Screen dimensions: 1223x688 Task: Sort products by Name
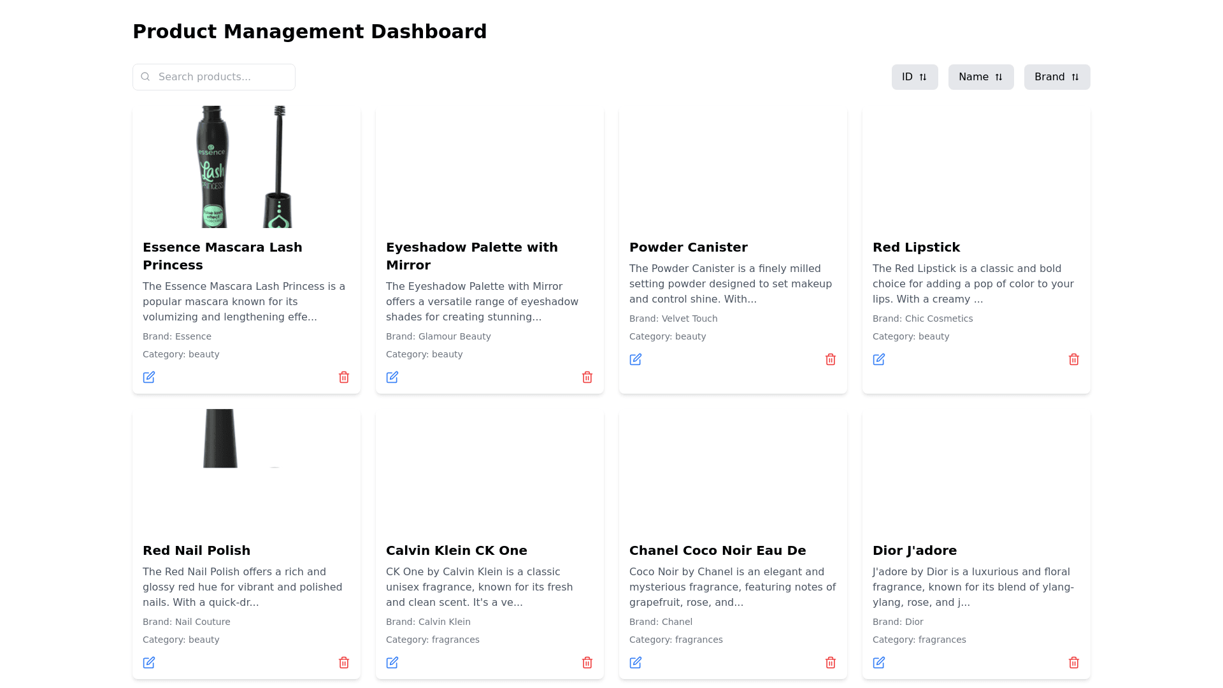981,77
